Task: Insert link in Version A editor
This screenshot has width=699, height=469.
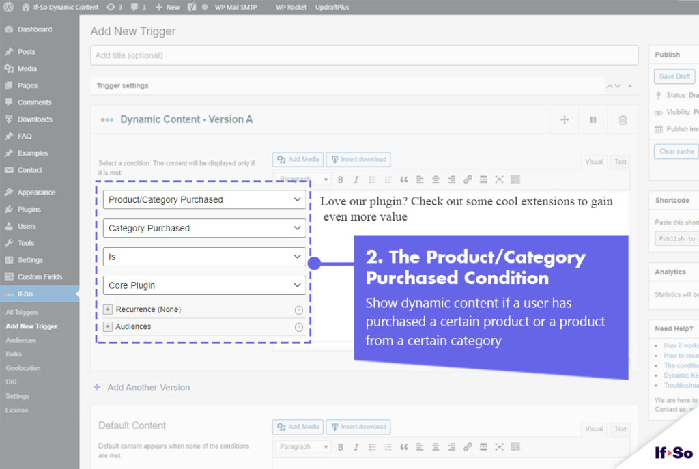Action: 467,180
